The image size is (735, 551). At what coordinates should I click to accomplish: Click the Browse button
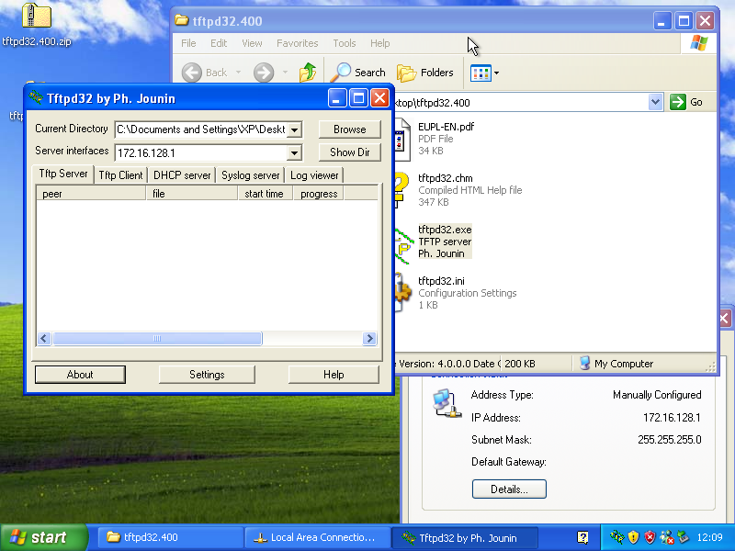349,129
